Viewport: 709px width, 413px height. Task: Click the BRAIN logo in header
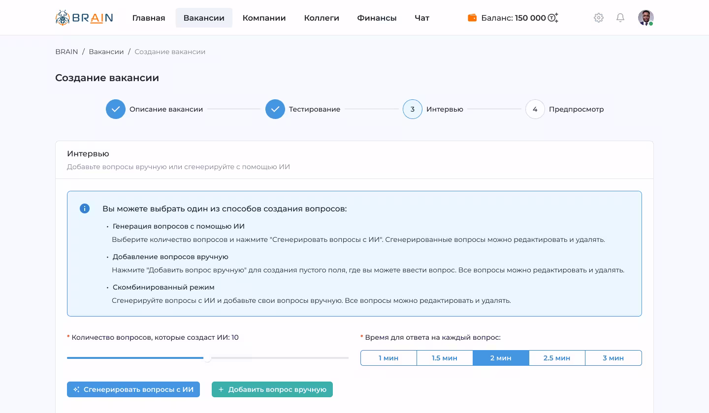84,18
